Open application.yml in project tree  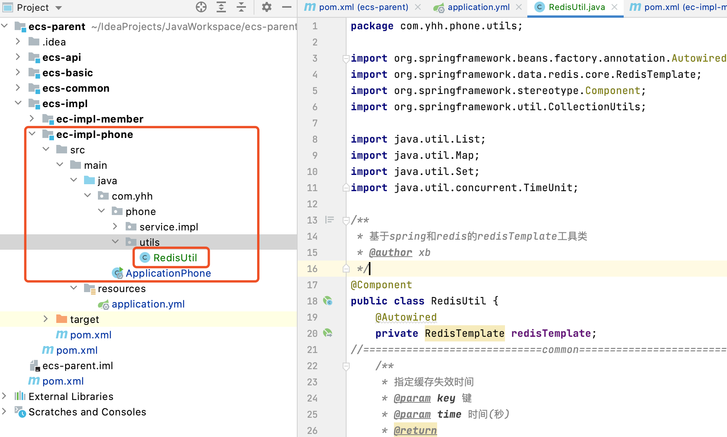[x=148, y=304]
